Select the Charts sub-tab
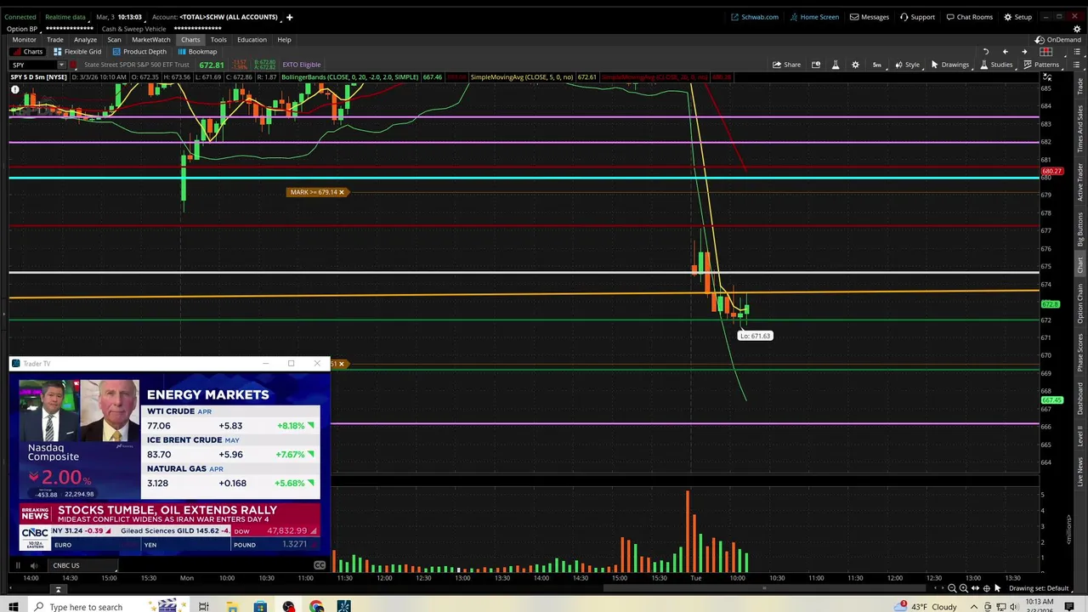The image size is (1088, 612). click(x=27, y=52)
